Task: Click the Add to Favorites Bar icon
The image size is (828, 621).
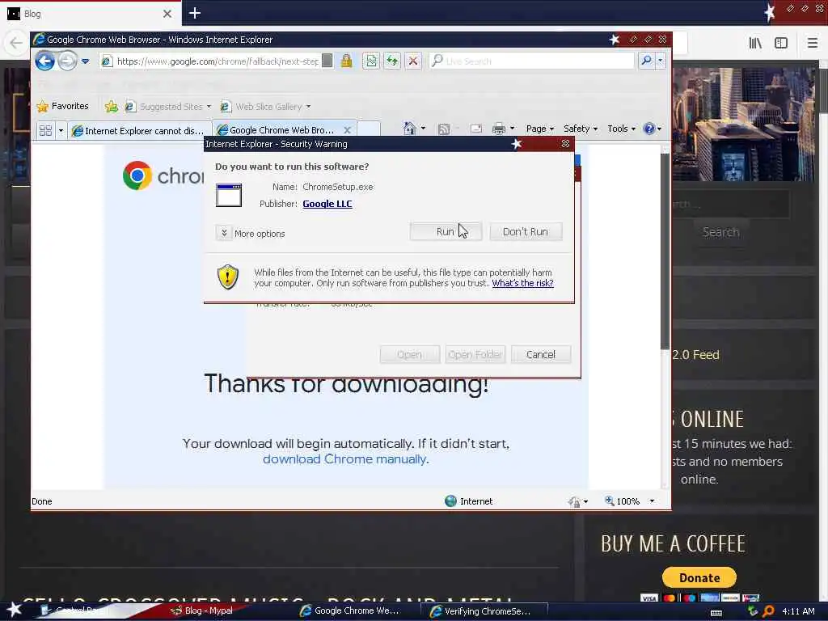Action: click(112, 106)
